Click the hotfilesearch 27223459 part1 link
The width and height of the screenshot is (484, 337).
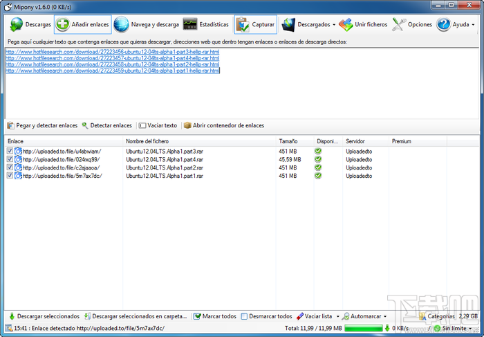(x=112, y=71)
